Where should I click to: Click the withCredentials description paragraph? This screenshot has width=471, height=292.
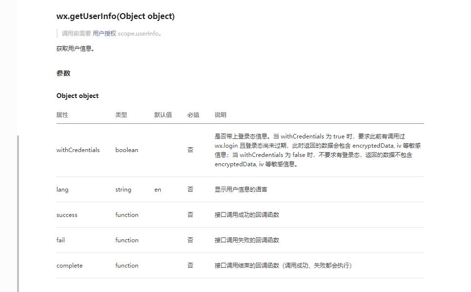click(318, 150)
